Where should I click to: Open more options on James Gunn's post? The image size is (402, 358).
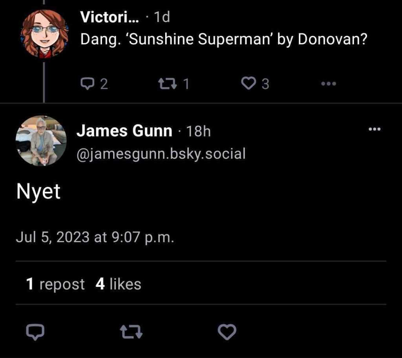point(375,129)
